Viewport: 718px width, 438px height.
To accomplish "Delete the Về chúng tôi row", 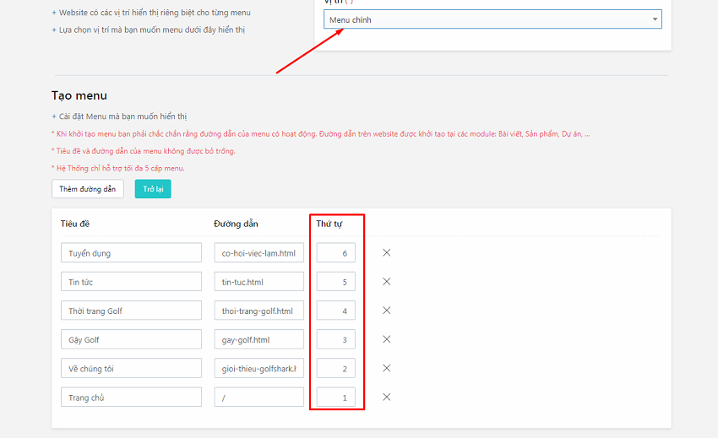I will point(387,368).
